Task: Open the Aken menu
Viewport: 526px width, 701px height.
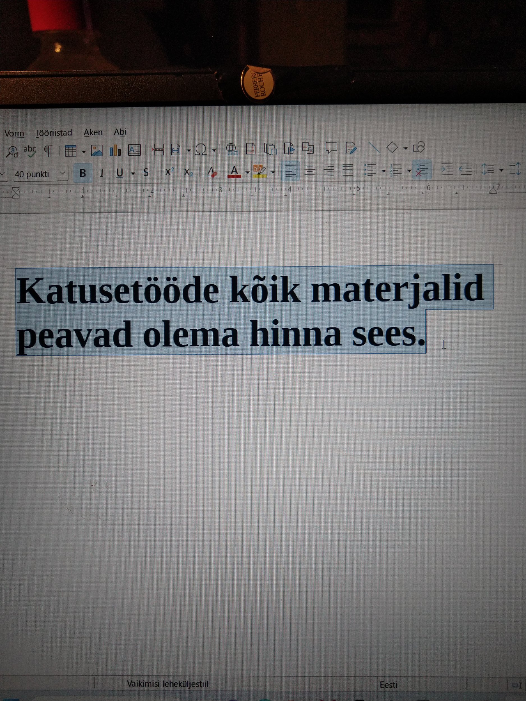Action: (x=93, y=132)
